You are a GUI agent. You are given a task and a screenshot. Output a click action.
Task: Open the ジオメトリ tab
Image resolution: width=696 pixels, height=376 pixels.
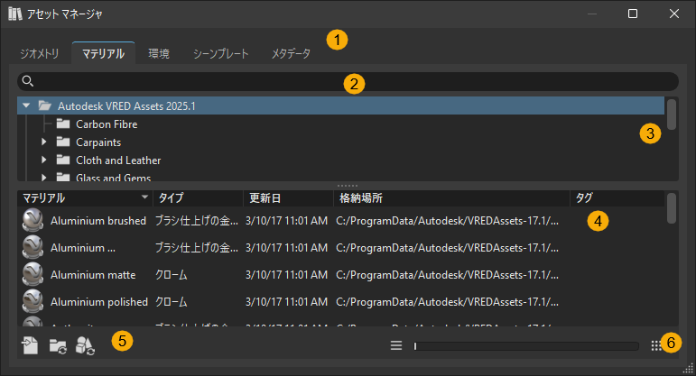(x=40, y=54)
